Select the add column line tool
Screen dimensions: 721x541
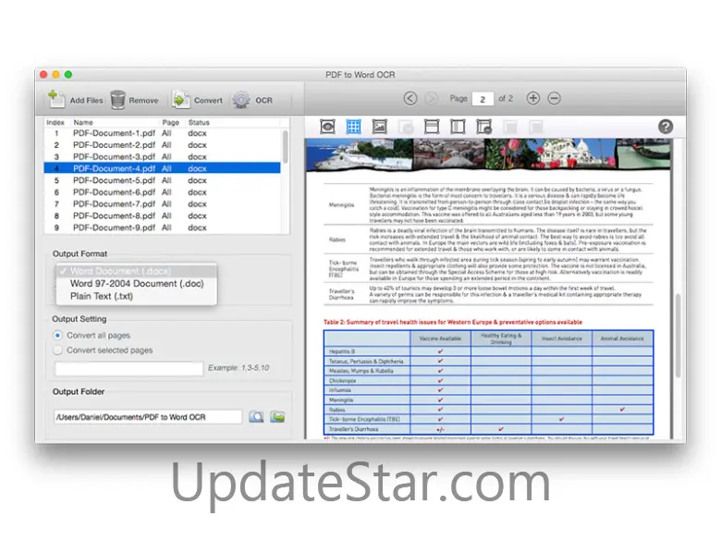458,127
